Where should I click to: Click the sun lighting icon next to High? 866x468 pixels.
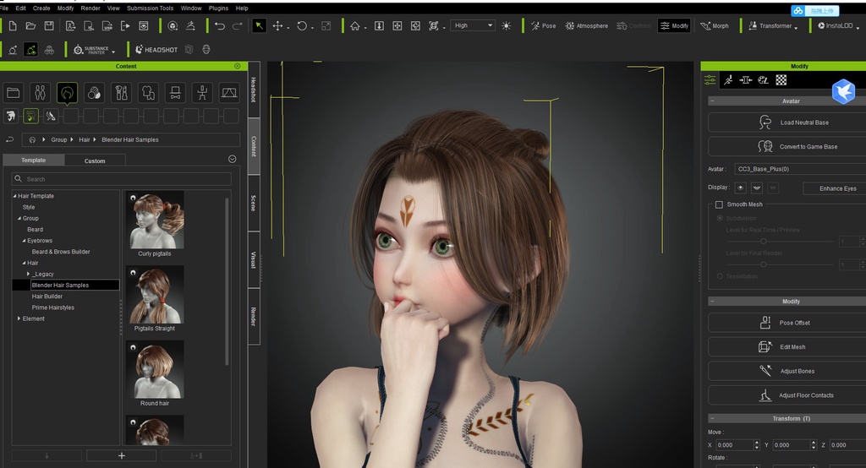pos(506,26)
